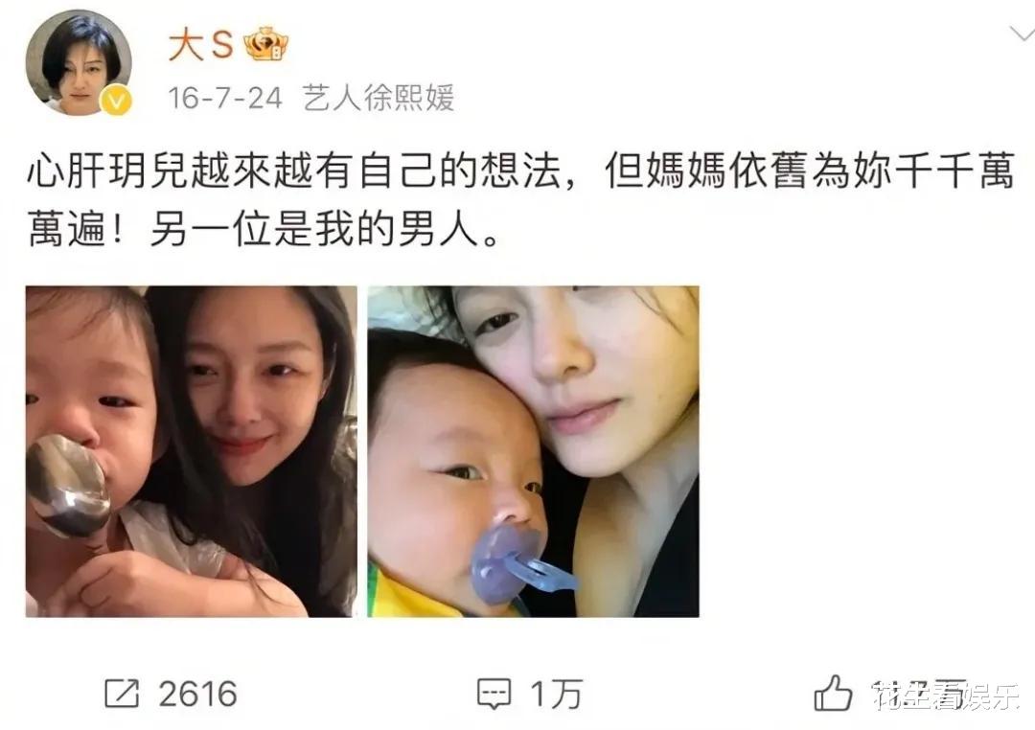
Task: Click the yellow verified badge on avatar
Action: pyautogui.click(x=116, y=101)
